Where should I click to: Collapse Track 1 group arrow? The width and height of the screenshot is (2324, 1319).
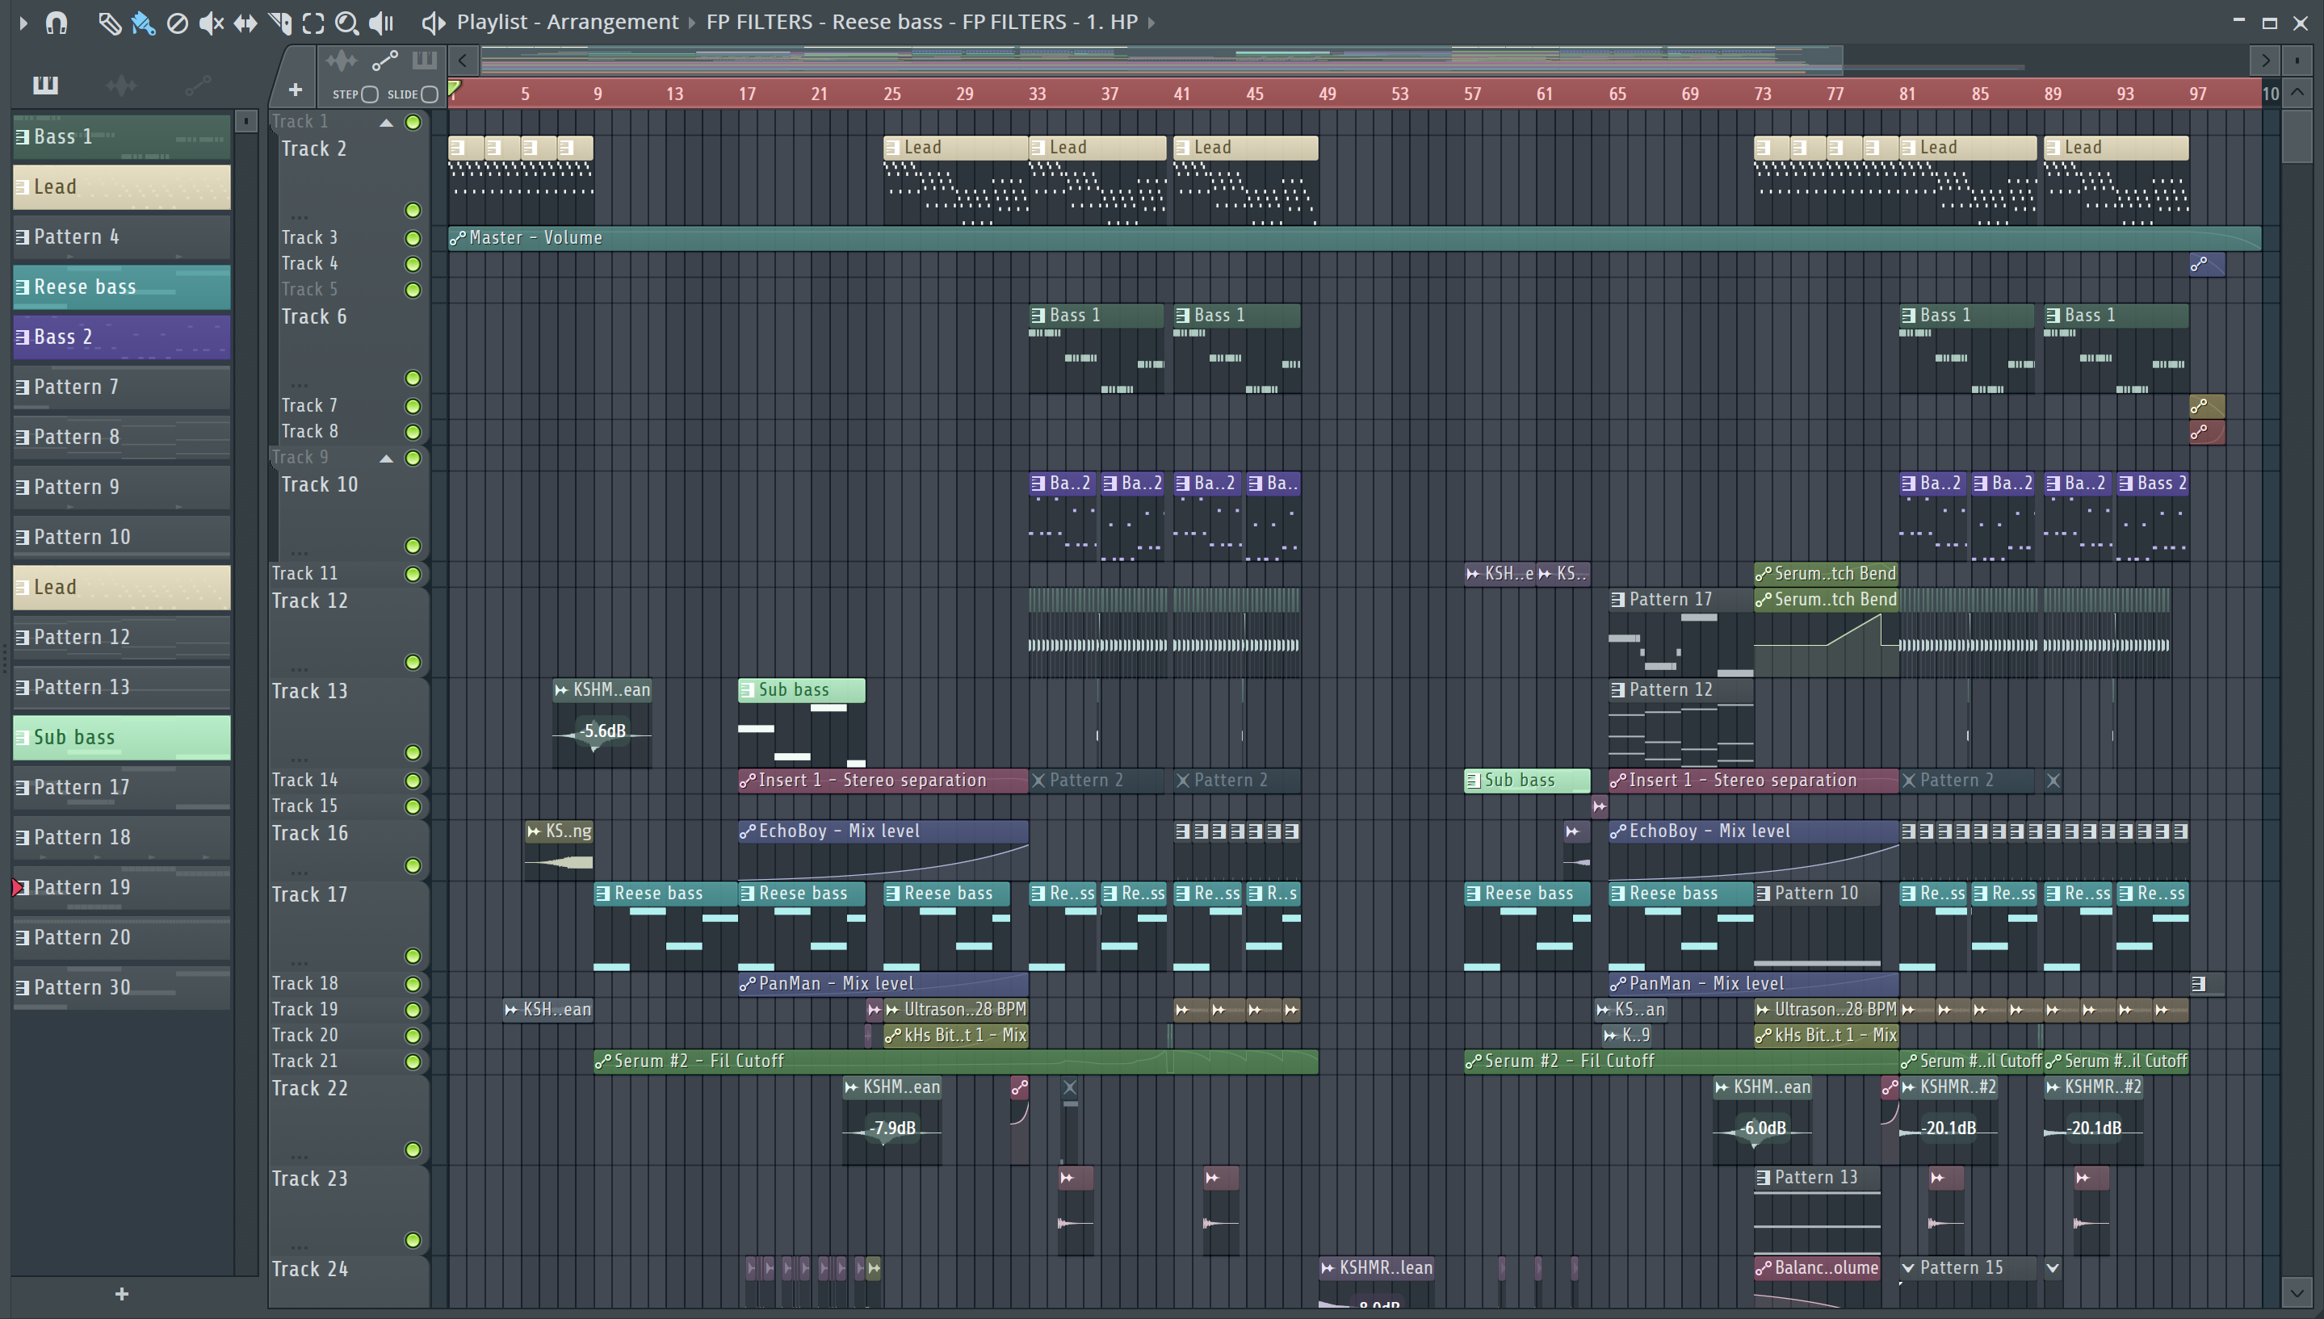386,123
